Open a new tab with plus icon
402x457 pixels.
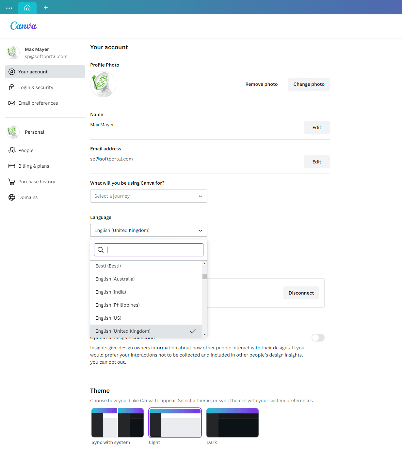[x=46, y=8]
